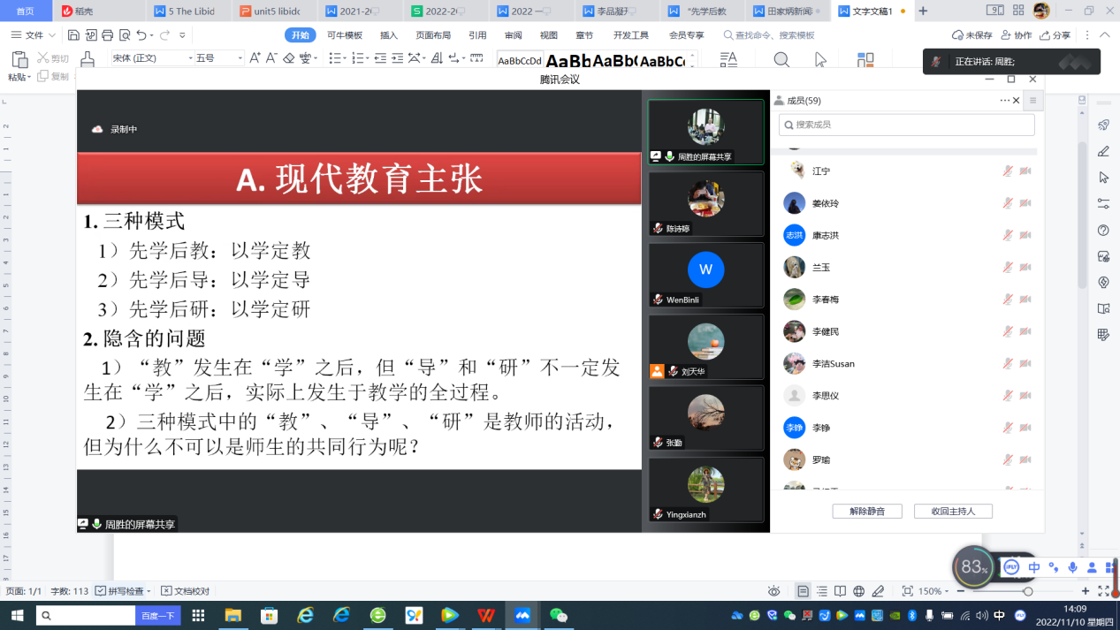The width and height of the screenshot is (1120, 630).
Task: Click the Save icon in quick access toolbar
Action: (74, 35)
